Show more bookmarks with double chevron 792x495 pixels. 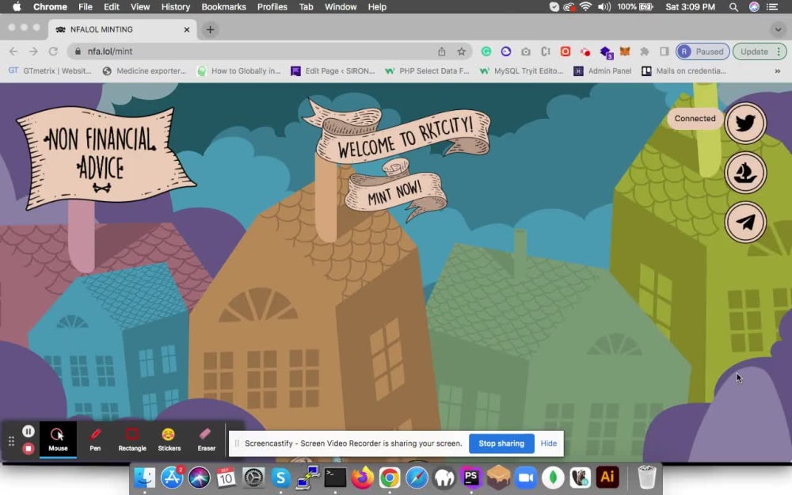point(778,71)
